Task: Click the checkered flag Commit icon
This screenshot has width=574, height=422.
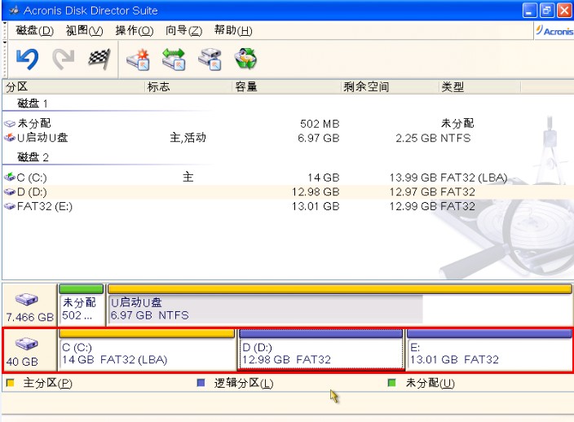Action: (99, 59)
